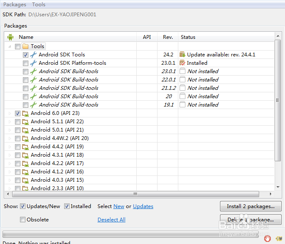
Task: Expand Android 6.0 (API 23) node
Action: coord(10,113)
